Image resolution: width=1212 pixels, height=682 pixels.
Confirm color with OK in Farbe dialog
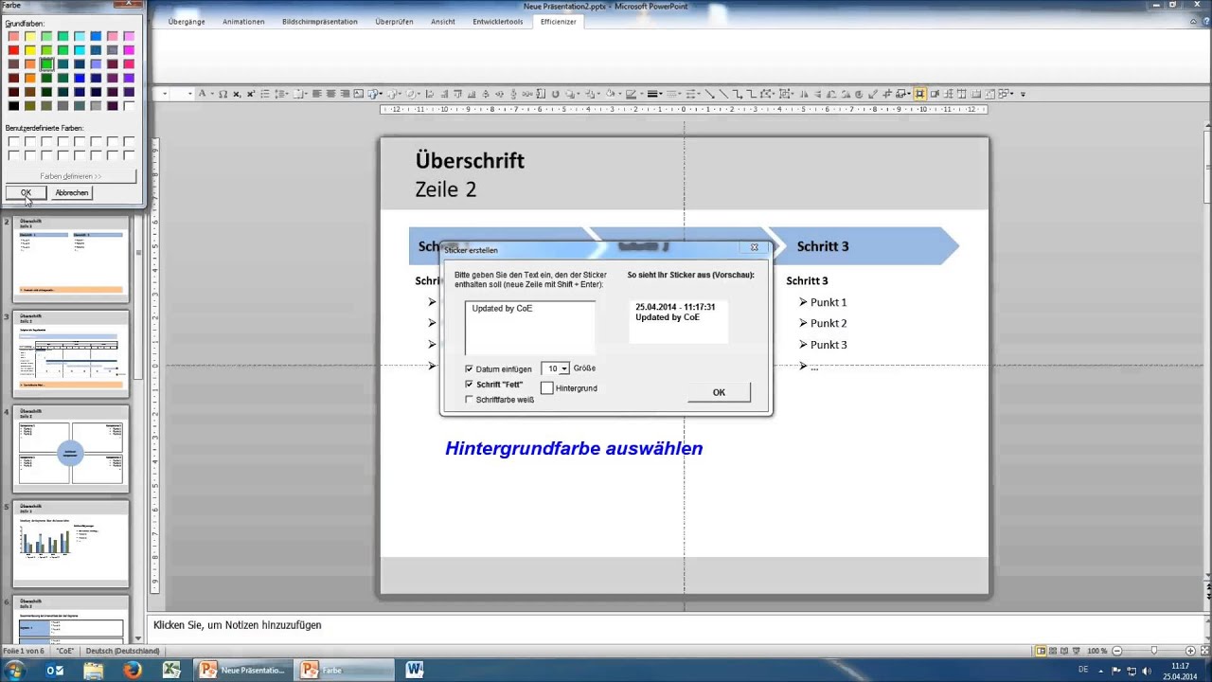(26, 192)
